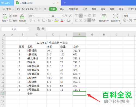The width and height of the screenshot is (136, 107).
Task: Open the new tab plus icon
Action: click(x=65, y=3)
